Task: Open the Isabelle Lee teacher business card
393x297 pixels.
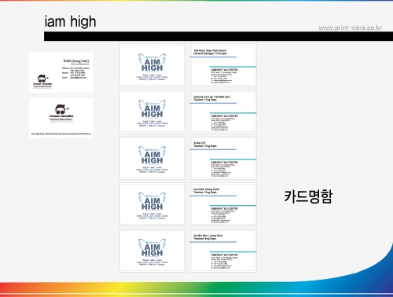Action: tap(223, 112)
